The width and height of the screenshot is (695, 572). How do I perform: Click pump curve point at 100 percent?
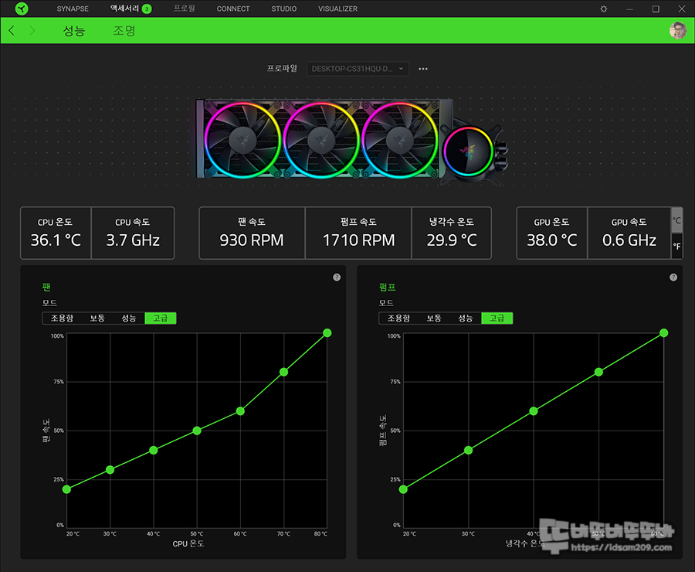pyautogui.click(x=663, y=333)
